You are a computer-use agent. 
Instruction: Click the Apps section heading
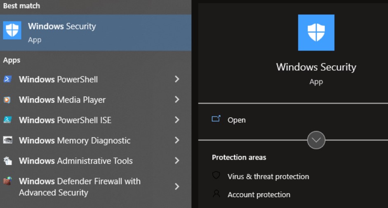coord(12,60)
